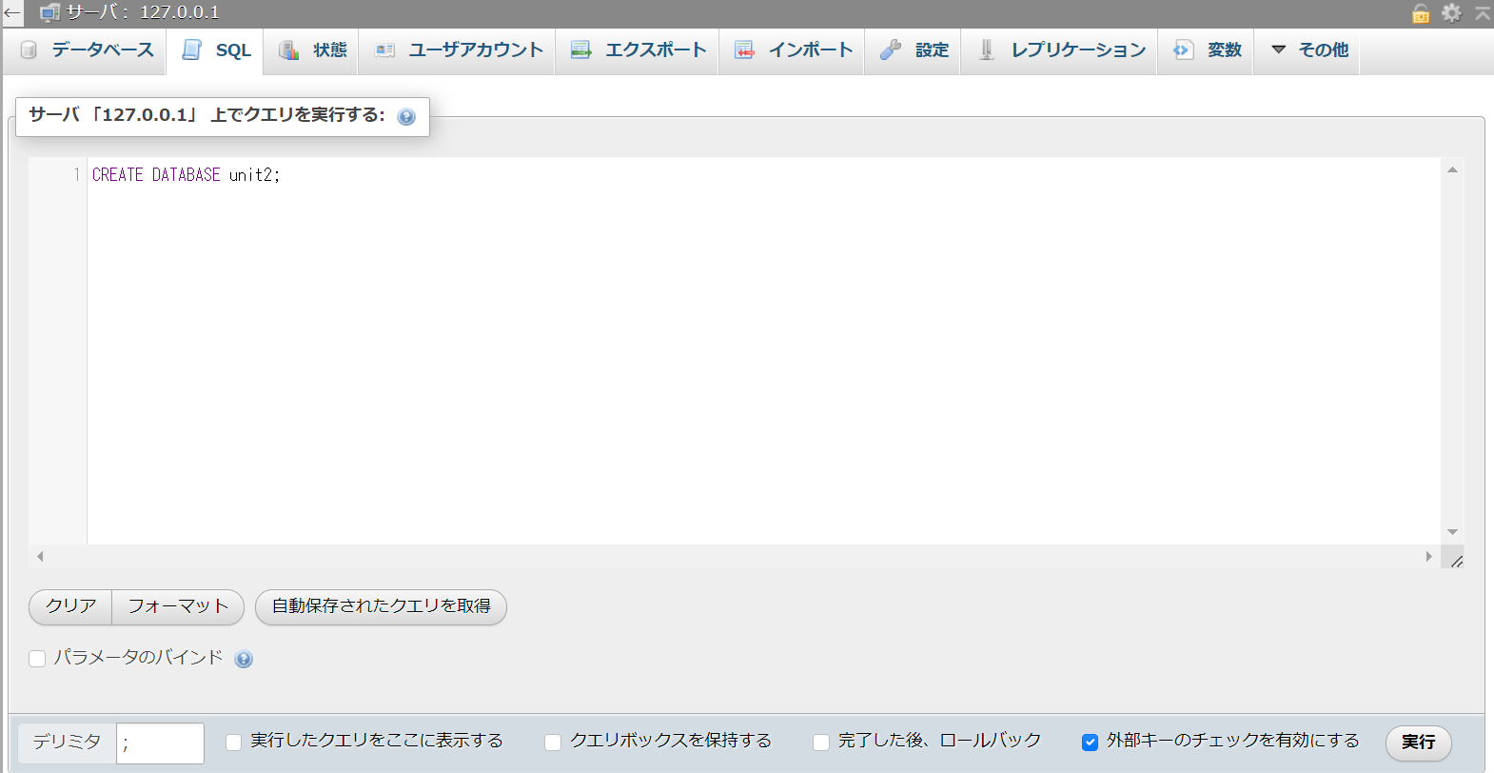Click the lock icon in top bar
This screenshot has height=773, width=1494.
click(x=1421, y=12)
